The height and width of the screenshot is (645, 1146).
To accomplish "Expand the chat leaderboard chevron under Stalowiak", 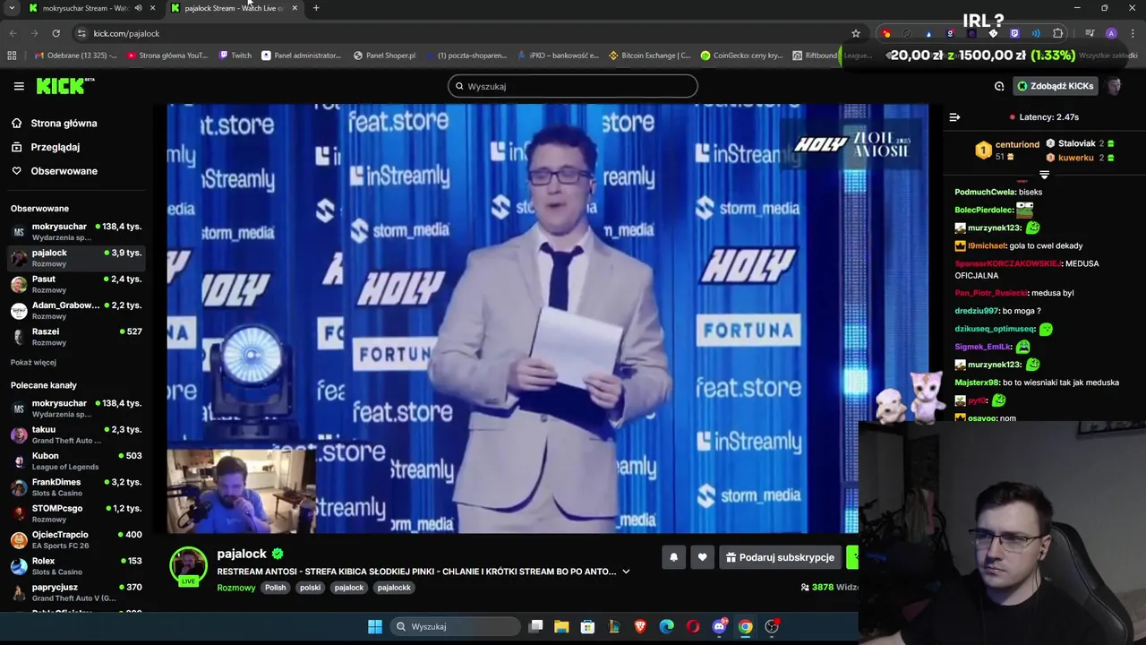I will 1044,175.
